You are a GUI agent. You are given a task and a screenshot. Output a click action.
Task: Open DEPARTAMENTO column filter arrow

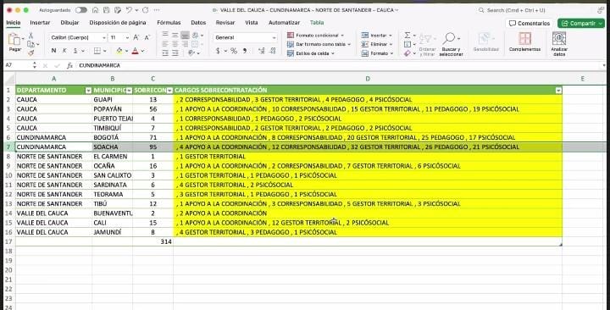point(88,91)
